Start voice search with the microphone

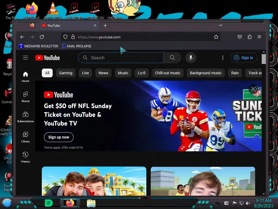pyautogui.click(x=191, y=58)
